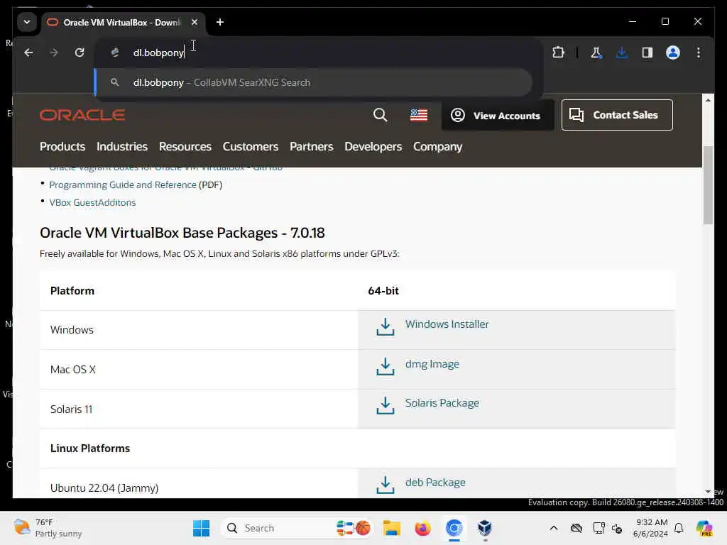Image resolution: width=727 pixels, height=545 pixels.
Task: Close the Oracle VM VirtualBox tab
Action: point(195,22)
